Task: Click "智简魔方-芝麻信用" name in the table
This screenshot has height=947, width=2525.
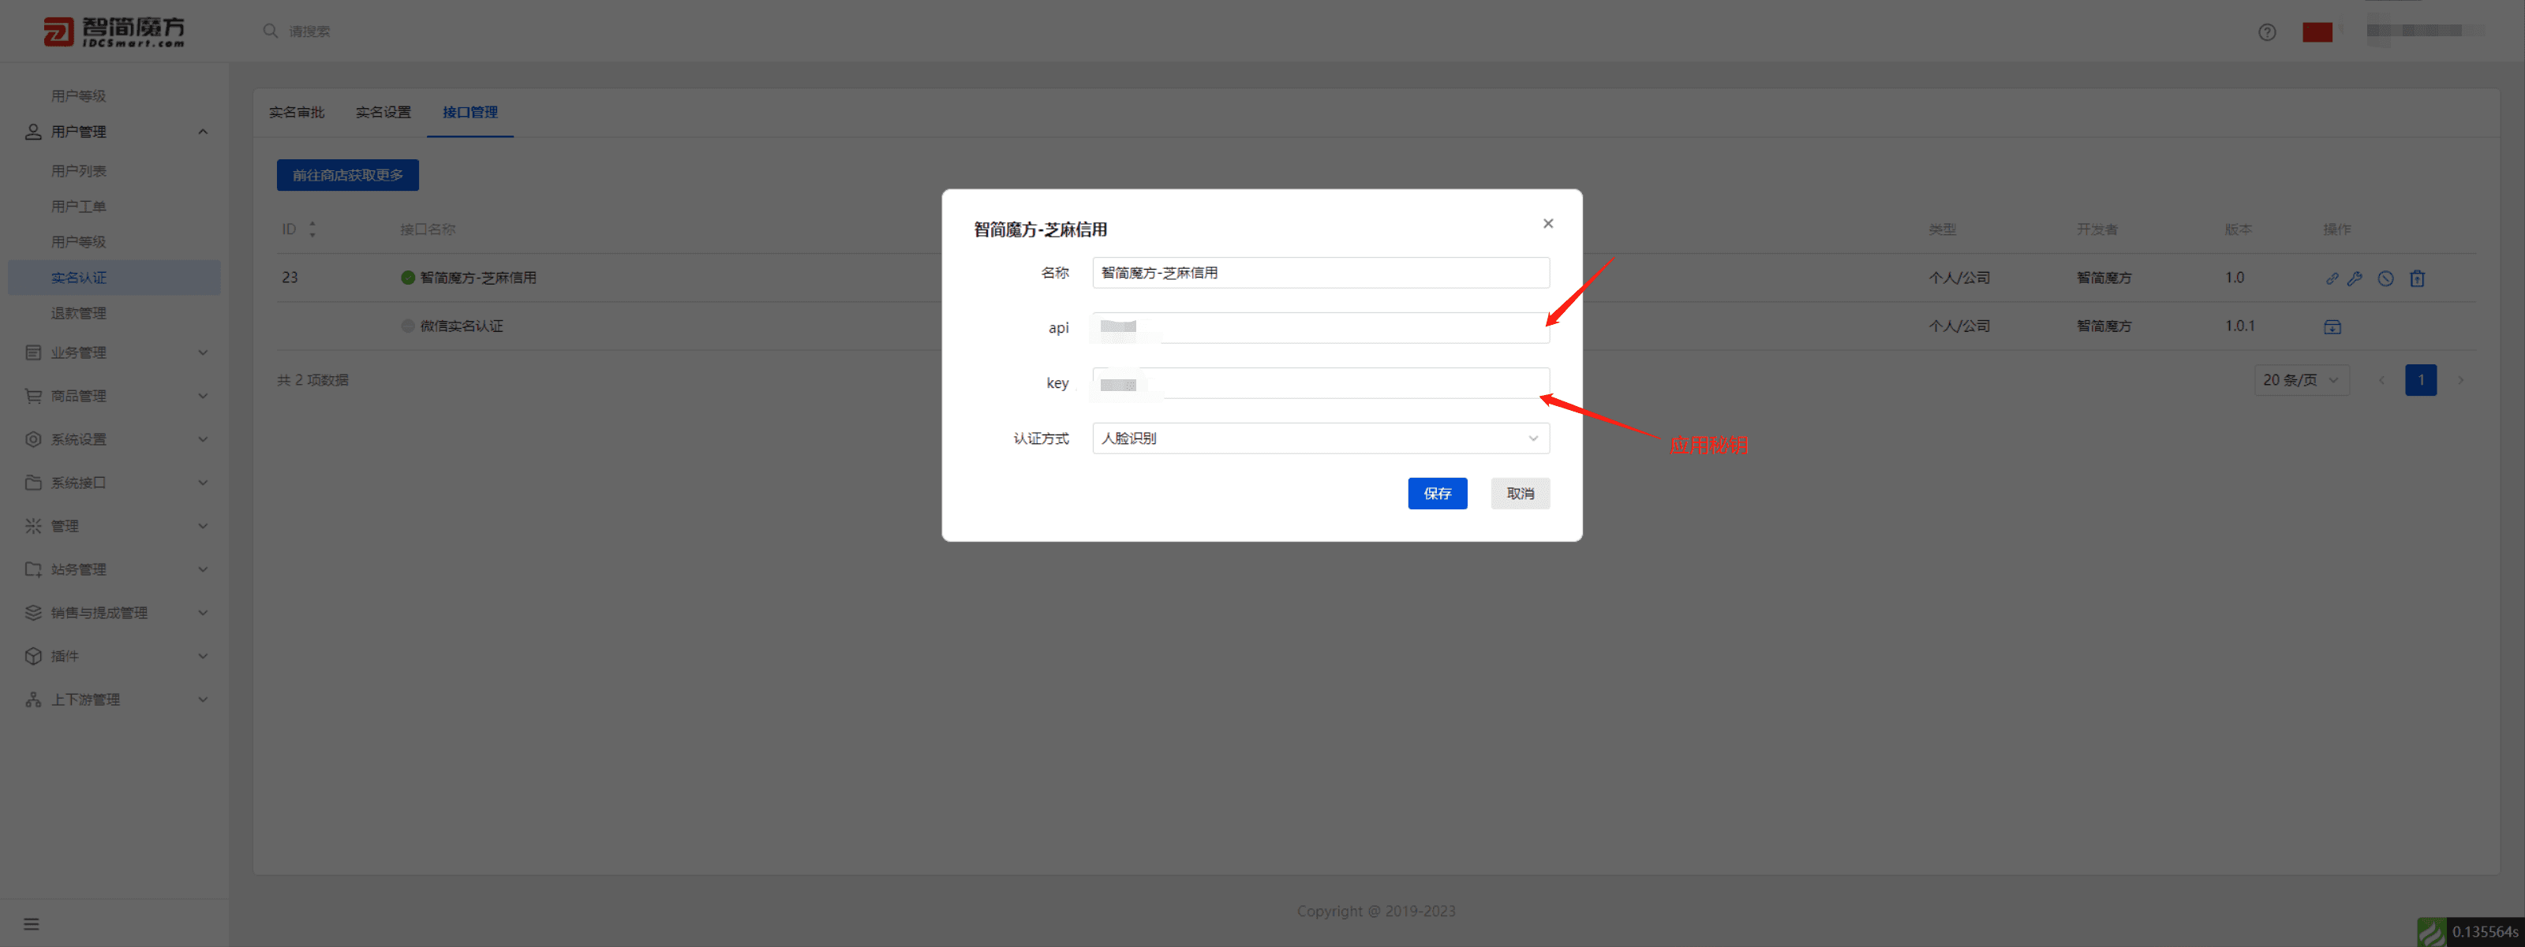Action: point(478,277)
